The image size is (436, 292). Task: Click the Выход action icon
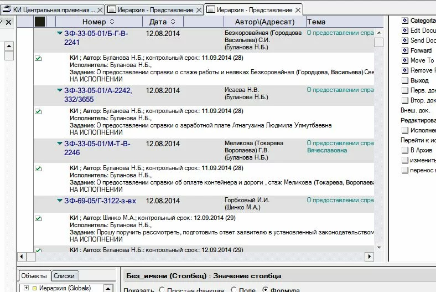pos(405,80)
